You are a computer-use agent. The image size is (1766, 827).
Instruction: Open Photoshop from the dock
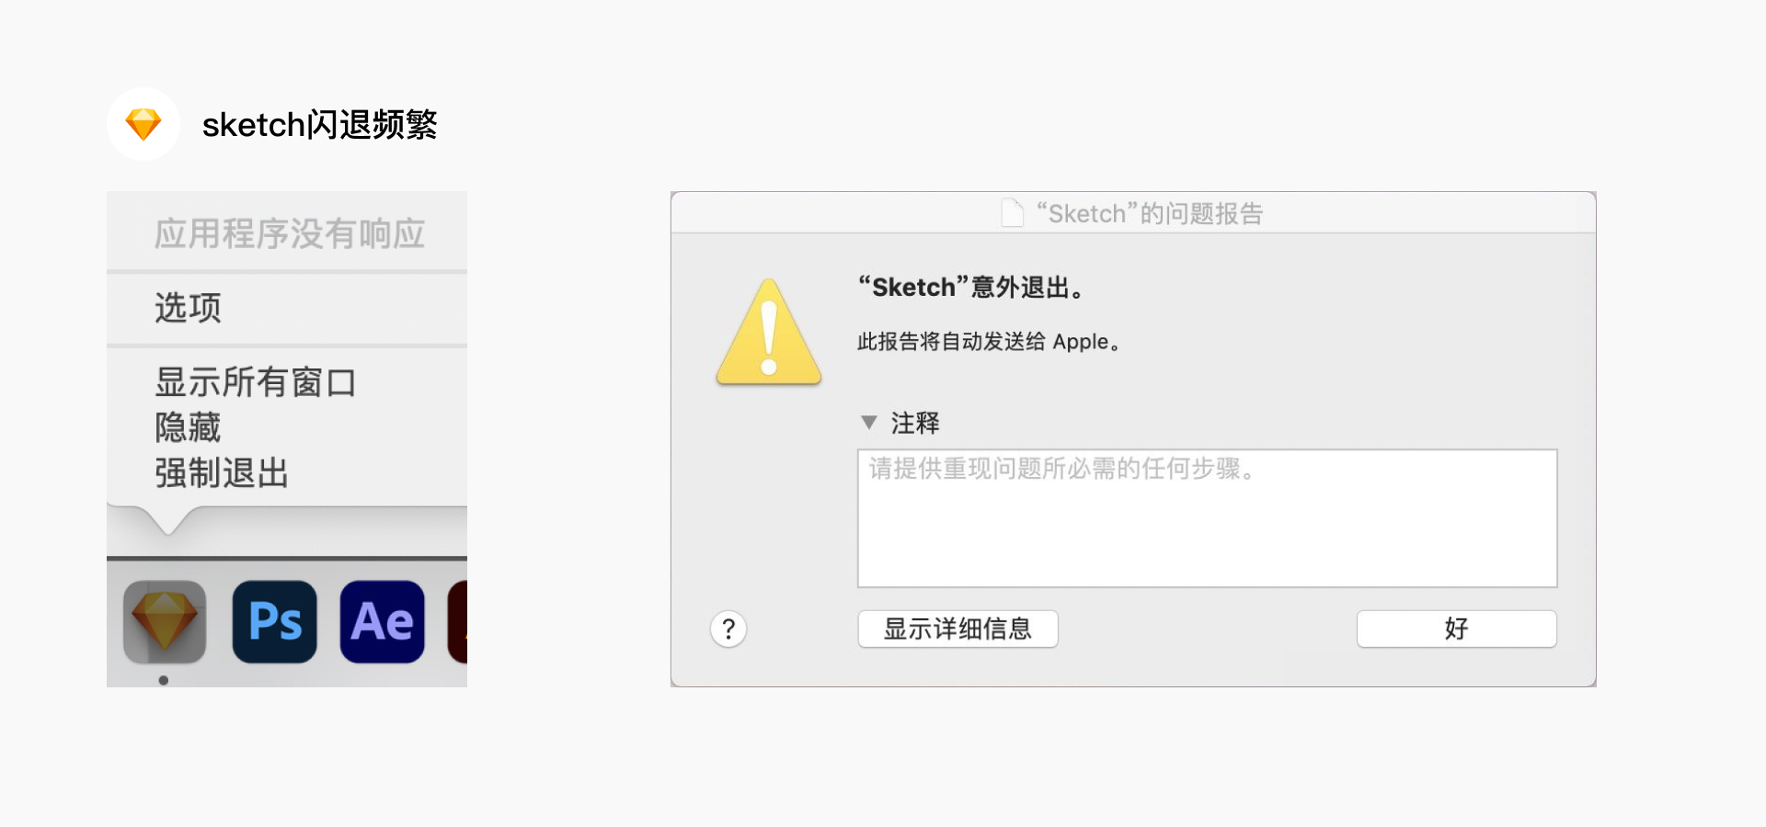click(274, 622)
